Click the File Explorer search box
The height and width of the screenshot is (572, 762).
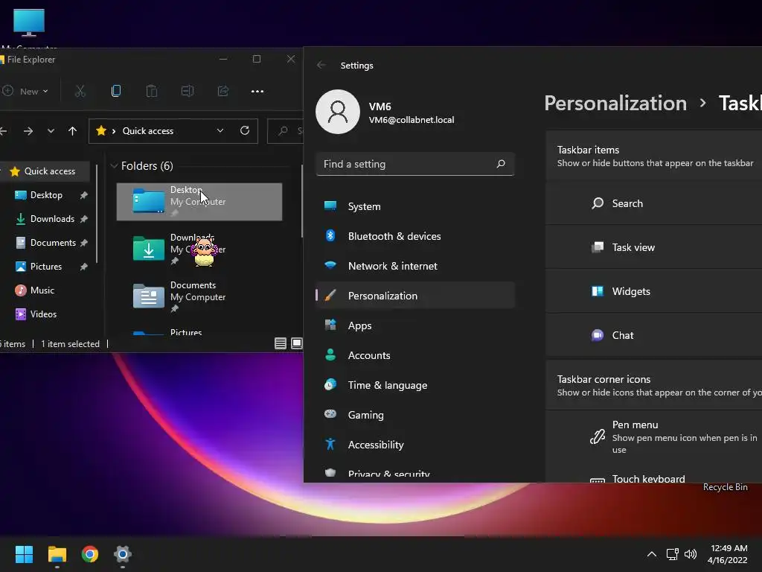[x=285, y=131]
